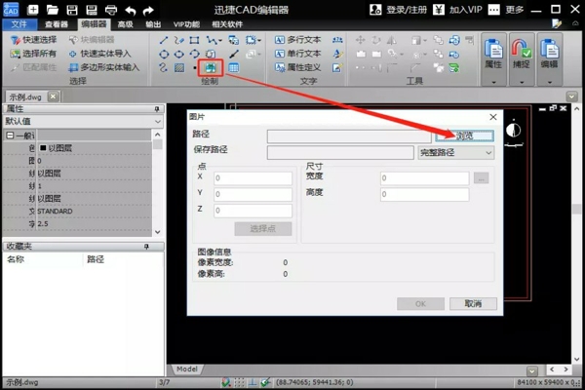Click Quick Entity Import tool

coord(100,54)
